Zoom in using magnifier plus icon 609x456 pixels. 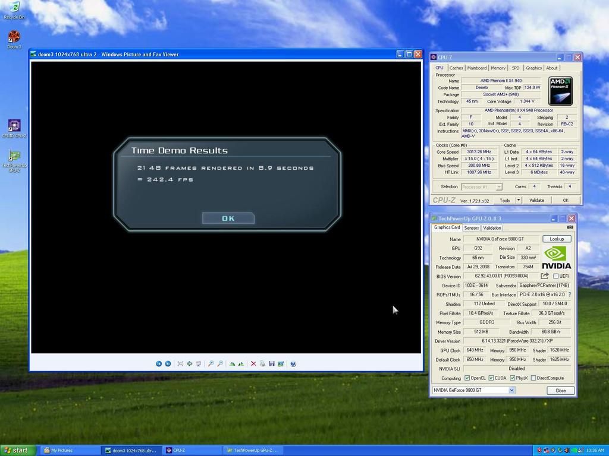[211, 364]
